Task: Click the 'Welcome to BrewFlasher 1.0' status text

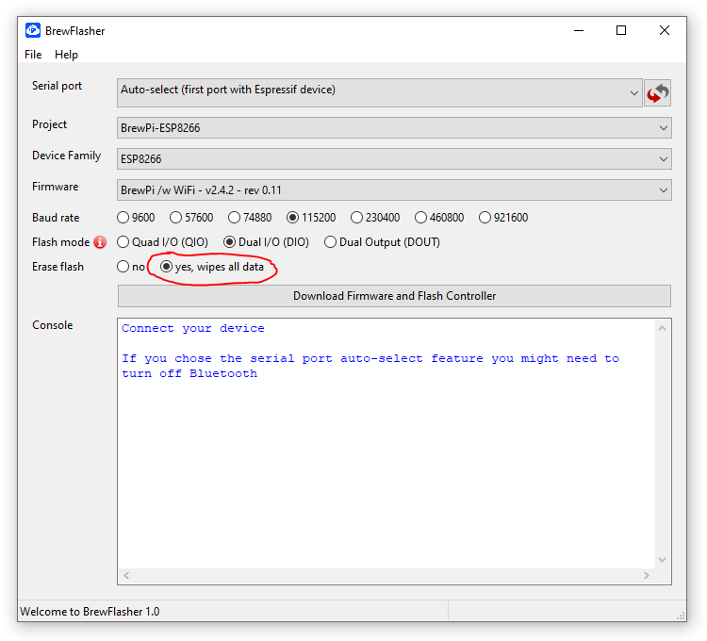Action: [90, 612]
